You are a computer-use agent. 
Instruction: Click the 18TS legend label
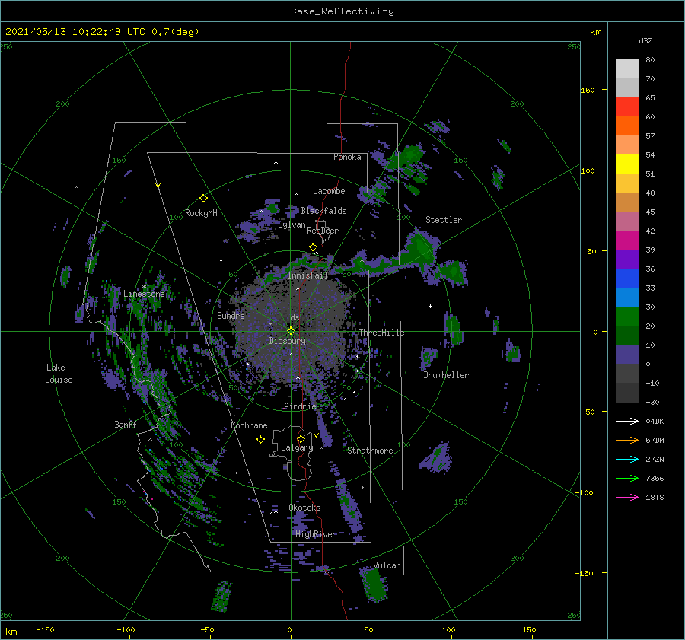click(655, 497)
